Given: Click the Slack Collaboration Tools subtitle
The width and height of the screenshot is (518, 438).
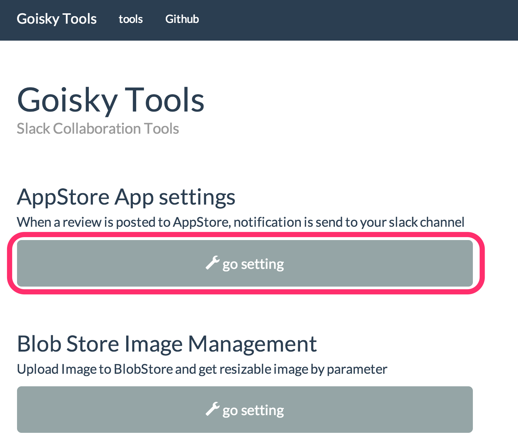Looking at the screenshot, I should click(x=98, y=129).
